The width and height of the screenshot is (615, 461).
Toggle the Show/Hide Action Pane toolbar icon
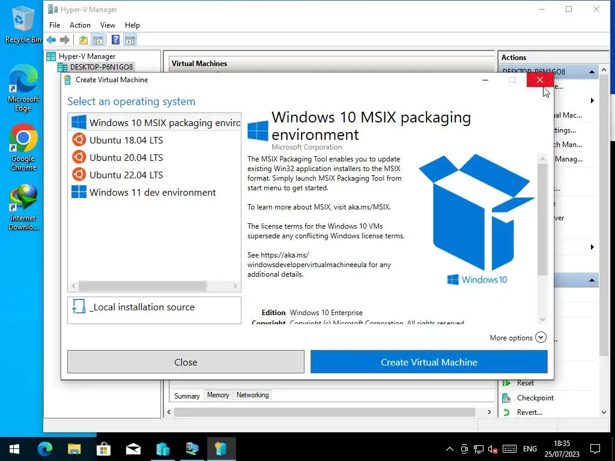tap(130, 40)
